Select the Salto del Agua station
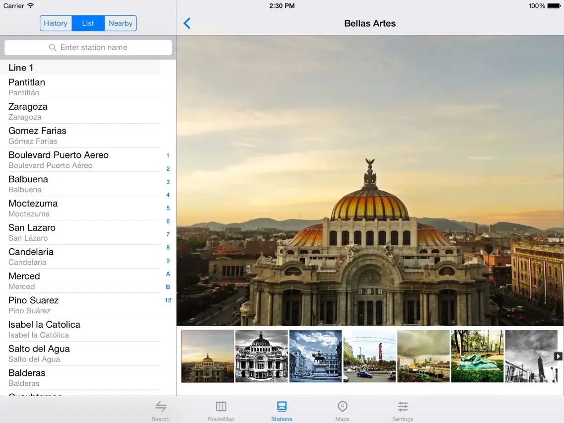This screenshot has height=423, width=564. (x=80, y=353)
